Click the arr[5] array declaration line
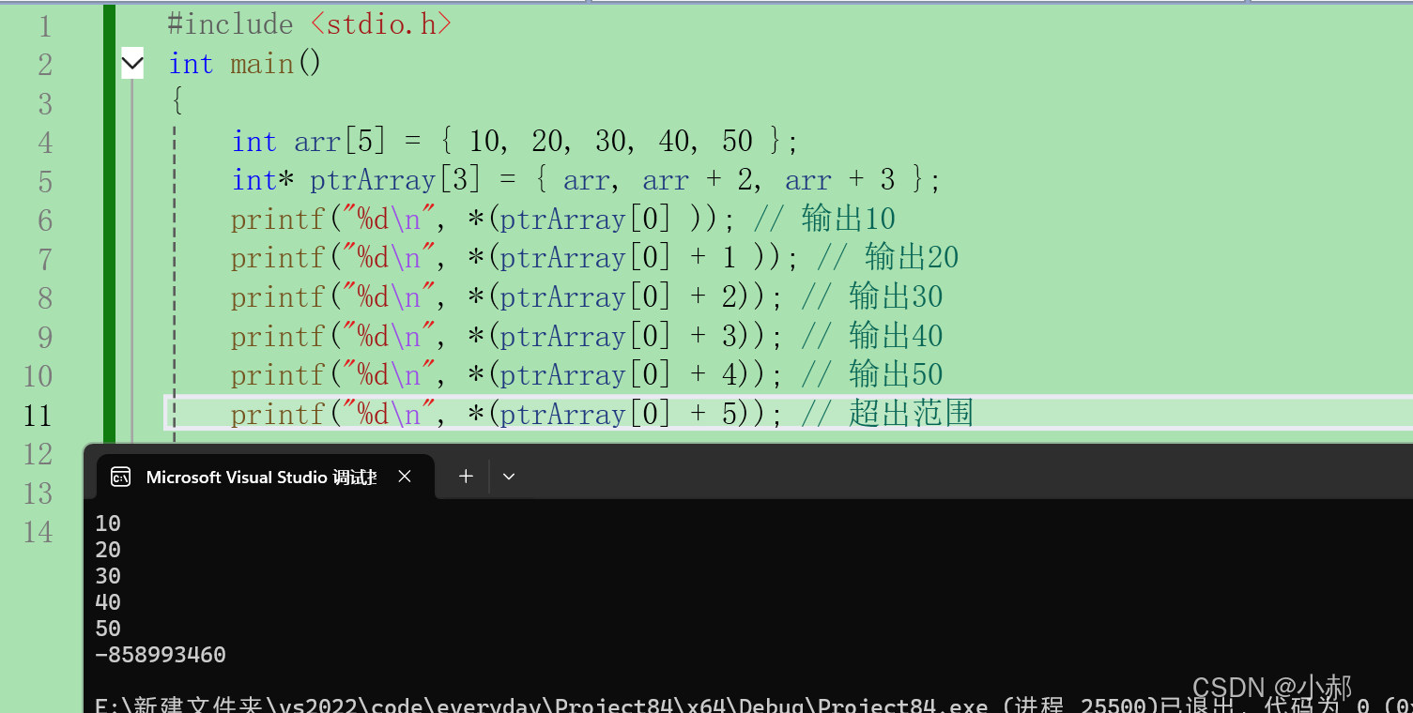The width and height of the screenshot is (1413, 713). pyautogui.click(x=515, y=142)
